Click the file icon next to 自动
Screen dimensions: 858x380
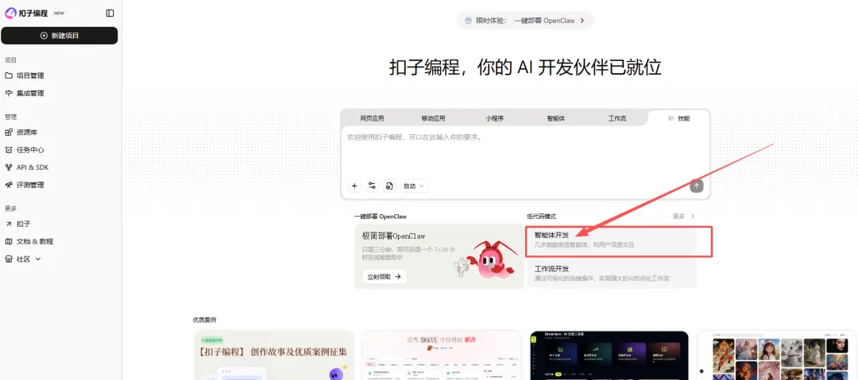click(x=389, y=186)
